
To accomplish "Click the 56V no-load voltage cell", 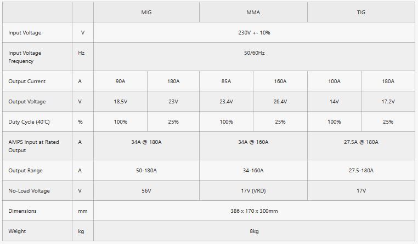I will (146, 190).
